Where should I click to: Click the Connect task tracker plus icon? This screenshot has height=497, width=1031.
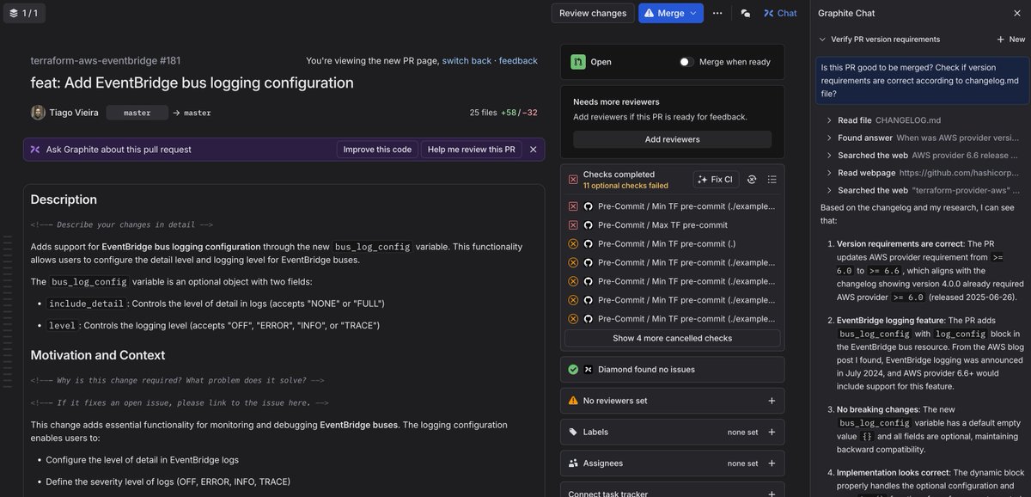772,494
